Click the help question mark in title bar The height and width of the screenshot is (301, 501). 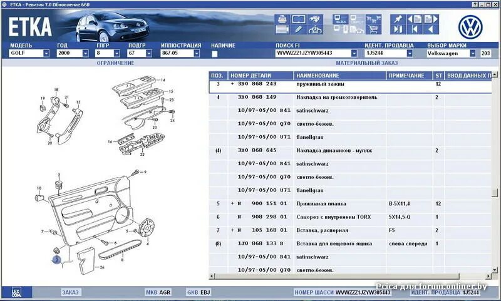click(x=475, y=4)
